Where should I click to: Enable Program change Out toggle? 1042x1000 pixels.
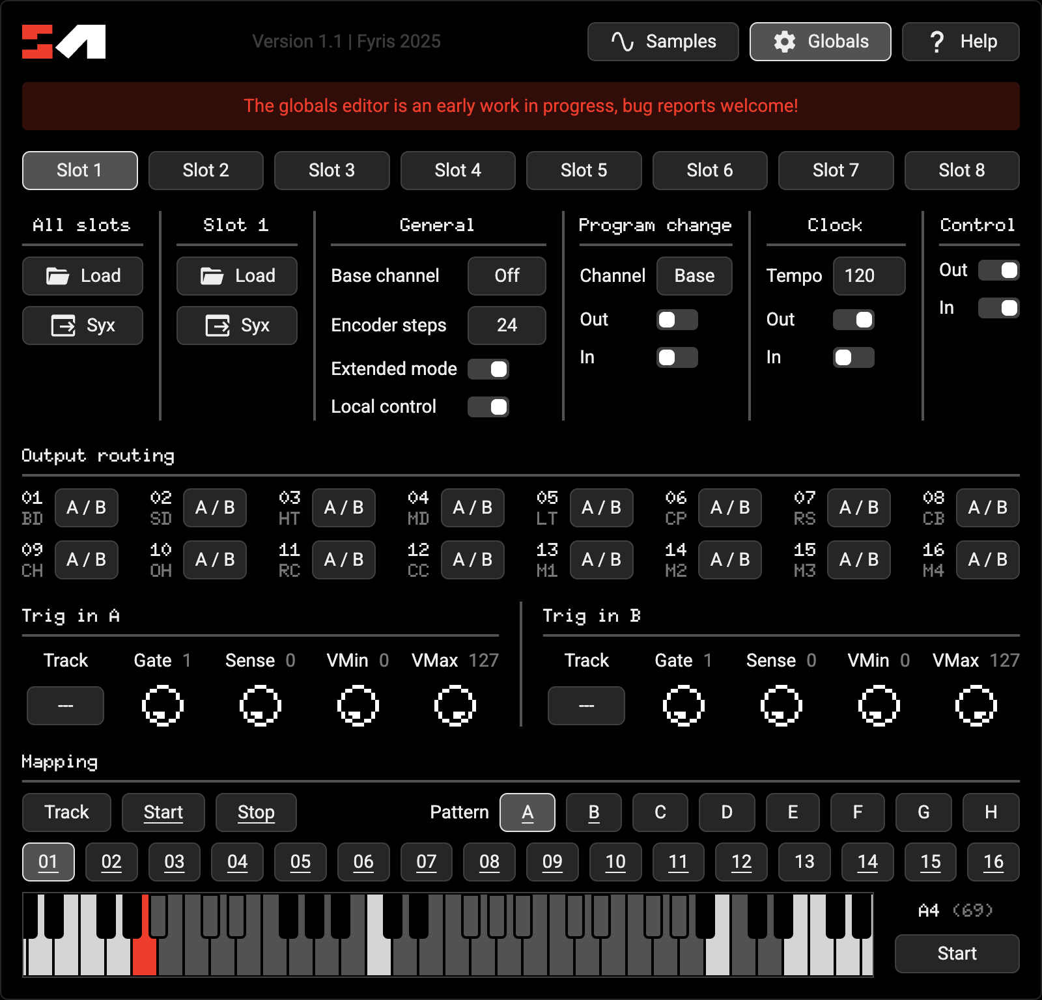[x=677, y=320]
